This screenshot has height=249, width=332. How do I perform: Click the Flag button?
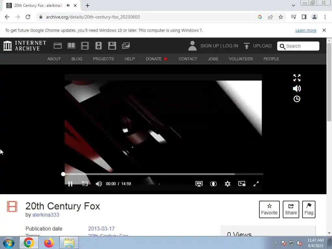click(309, 209)
